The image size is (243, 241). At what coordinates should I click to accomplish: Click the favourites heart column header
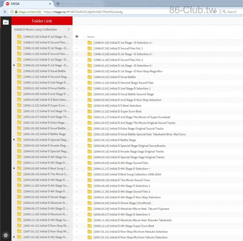(77, 37)
